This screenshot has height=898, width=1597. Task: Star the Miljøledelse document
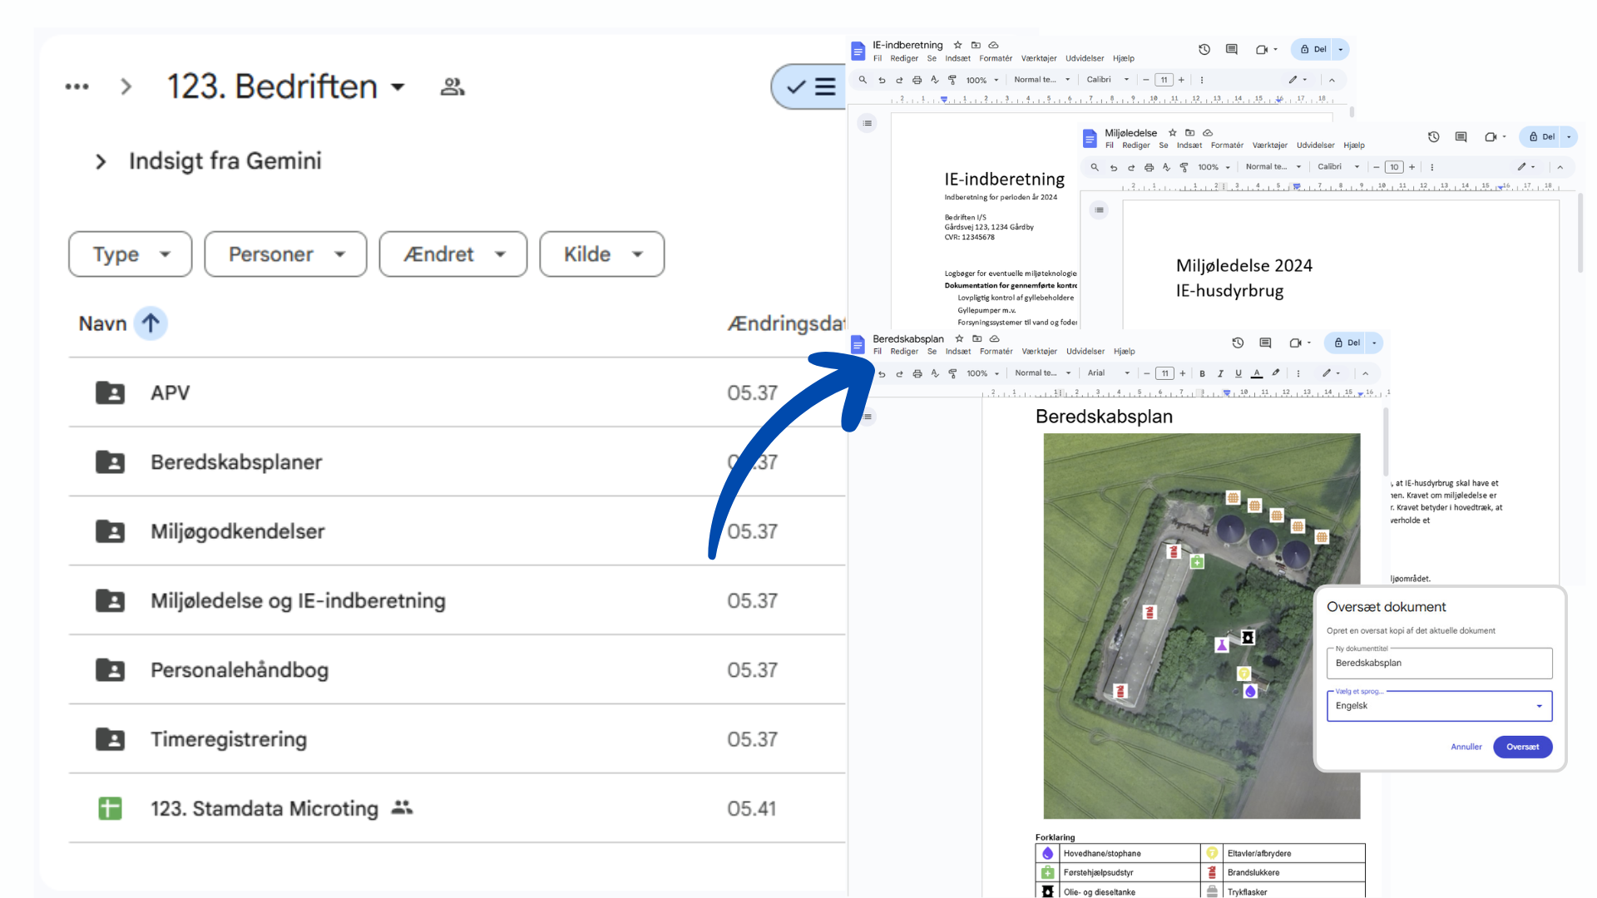click(x=1173, y=133)
